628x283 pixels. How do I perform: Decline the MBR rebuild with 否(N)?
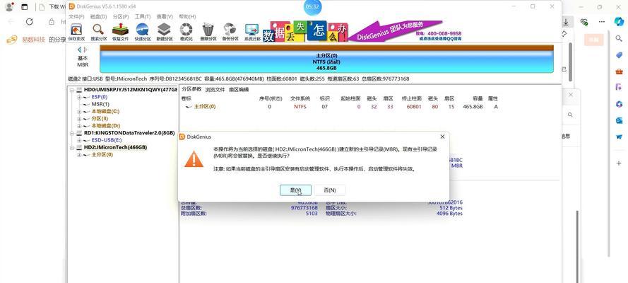330,190
